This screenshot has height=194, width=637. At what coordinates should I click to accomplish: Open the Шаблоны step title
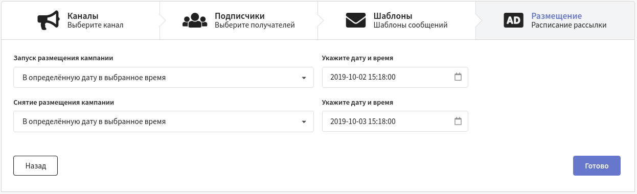point(393,16)
